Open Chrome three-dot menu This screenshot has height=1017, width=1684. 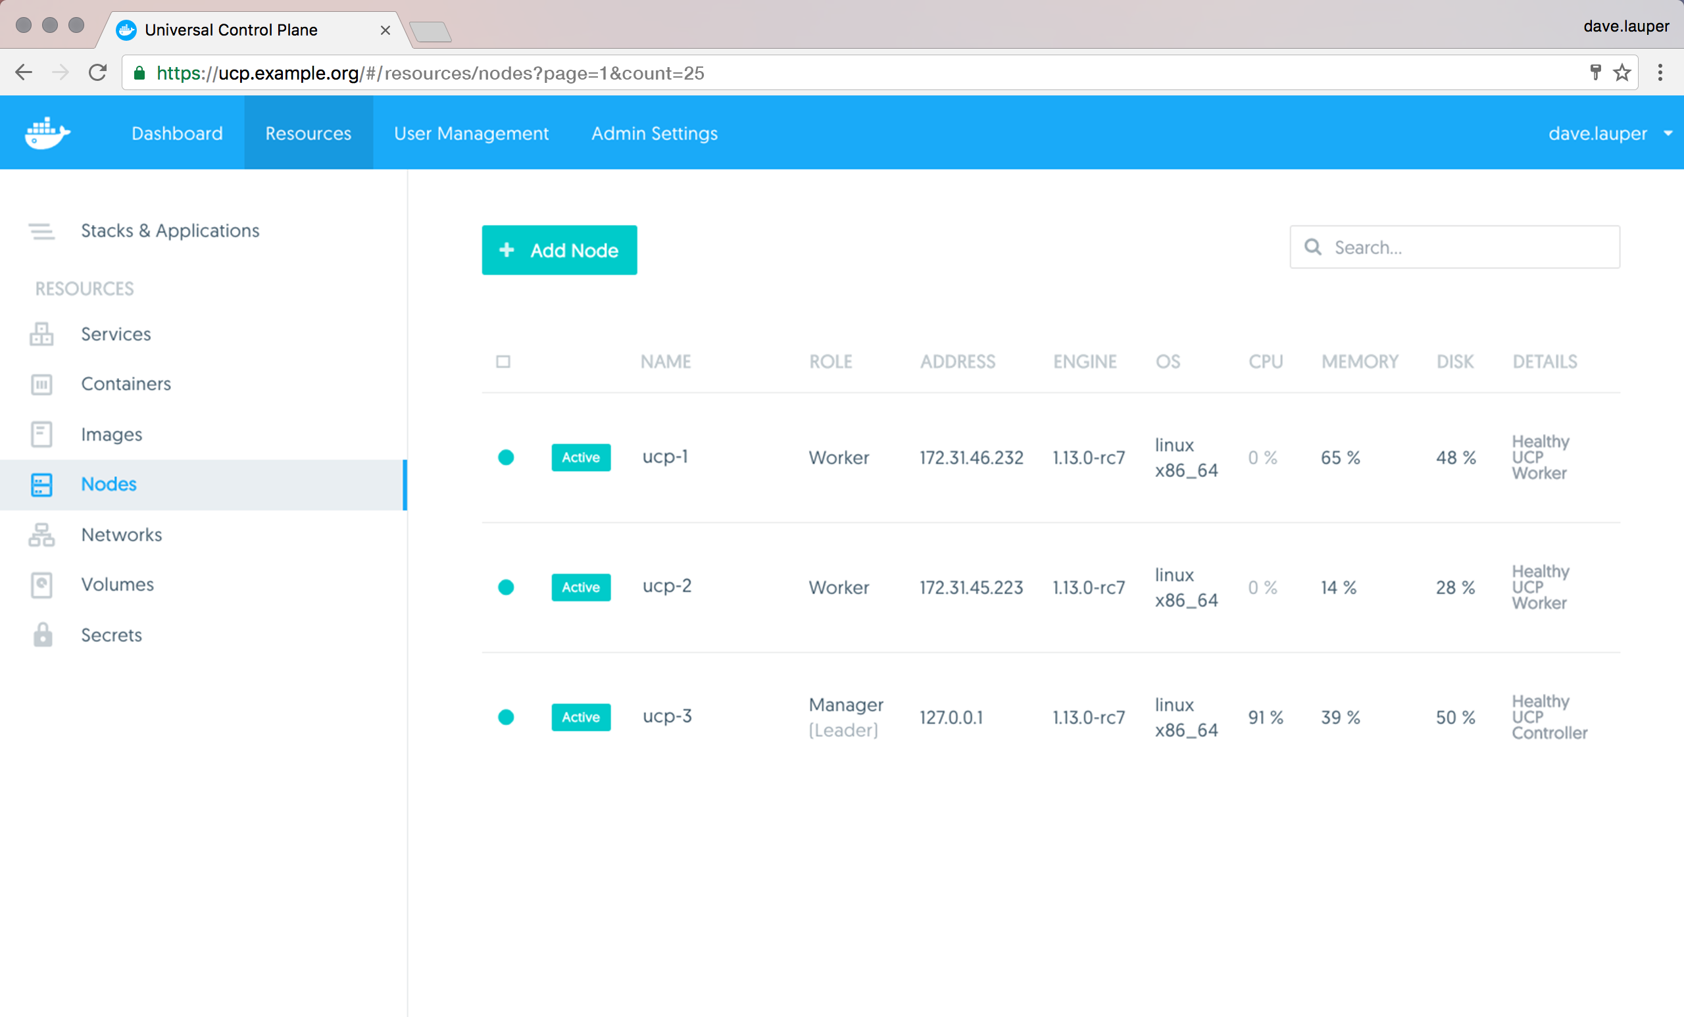[1660, 72]
